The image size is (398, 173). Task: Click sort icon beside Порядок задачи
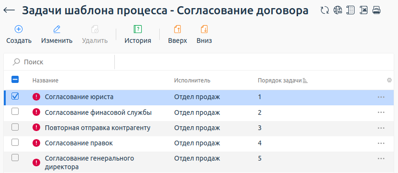tap(305, 81)
